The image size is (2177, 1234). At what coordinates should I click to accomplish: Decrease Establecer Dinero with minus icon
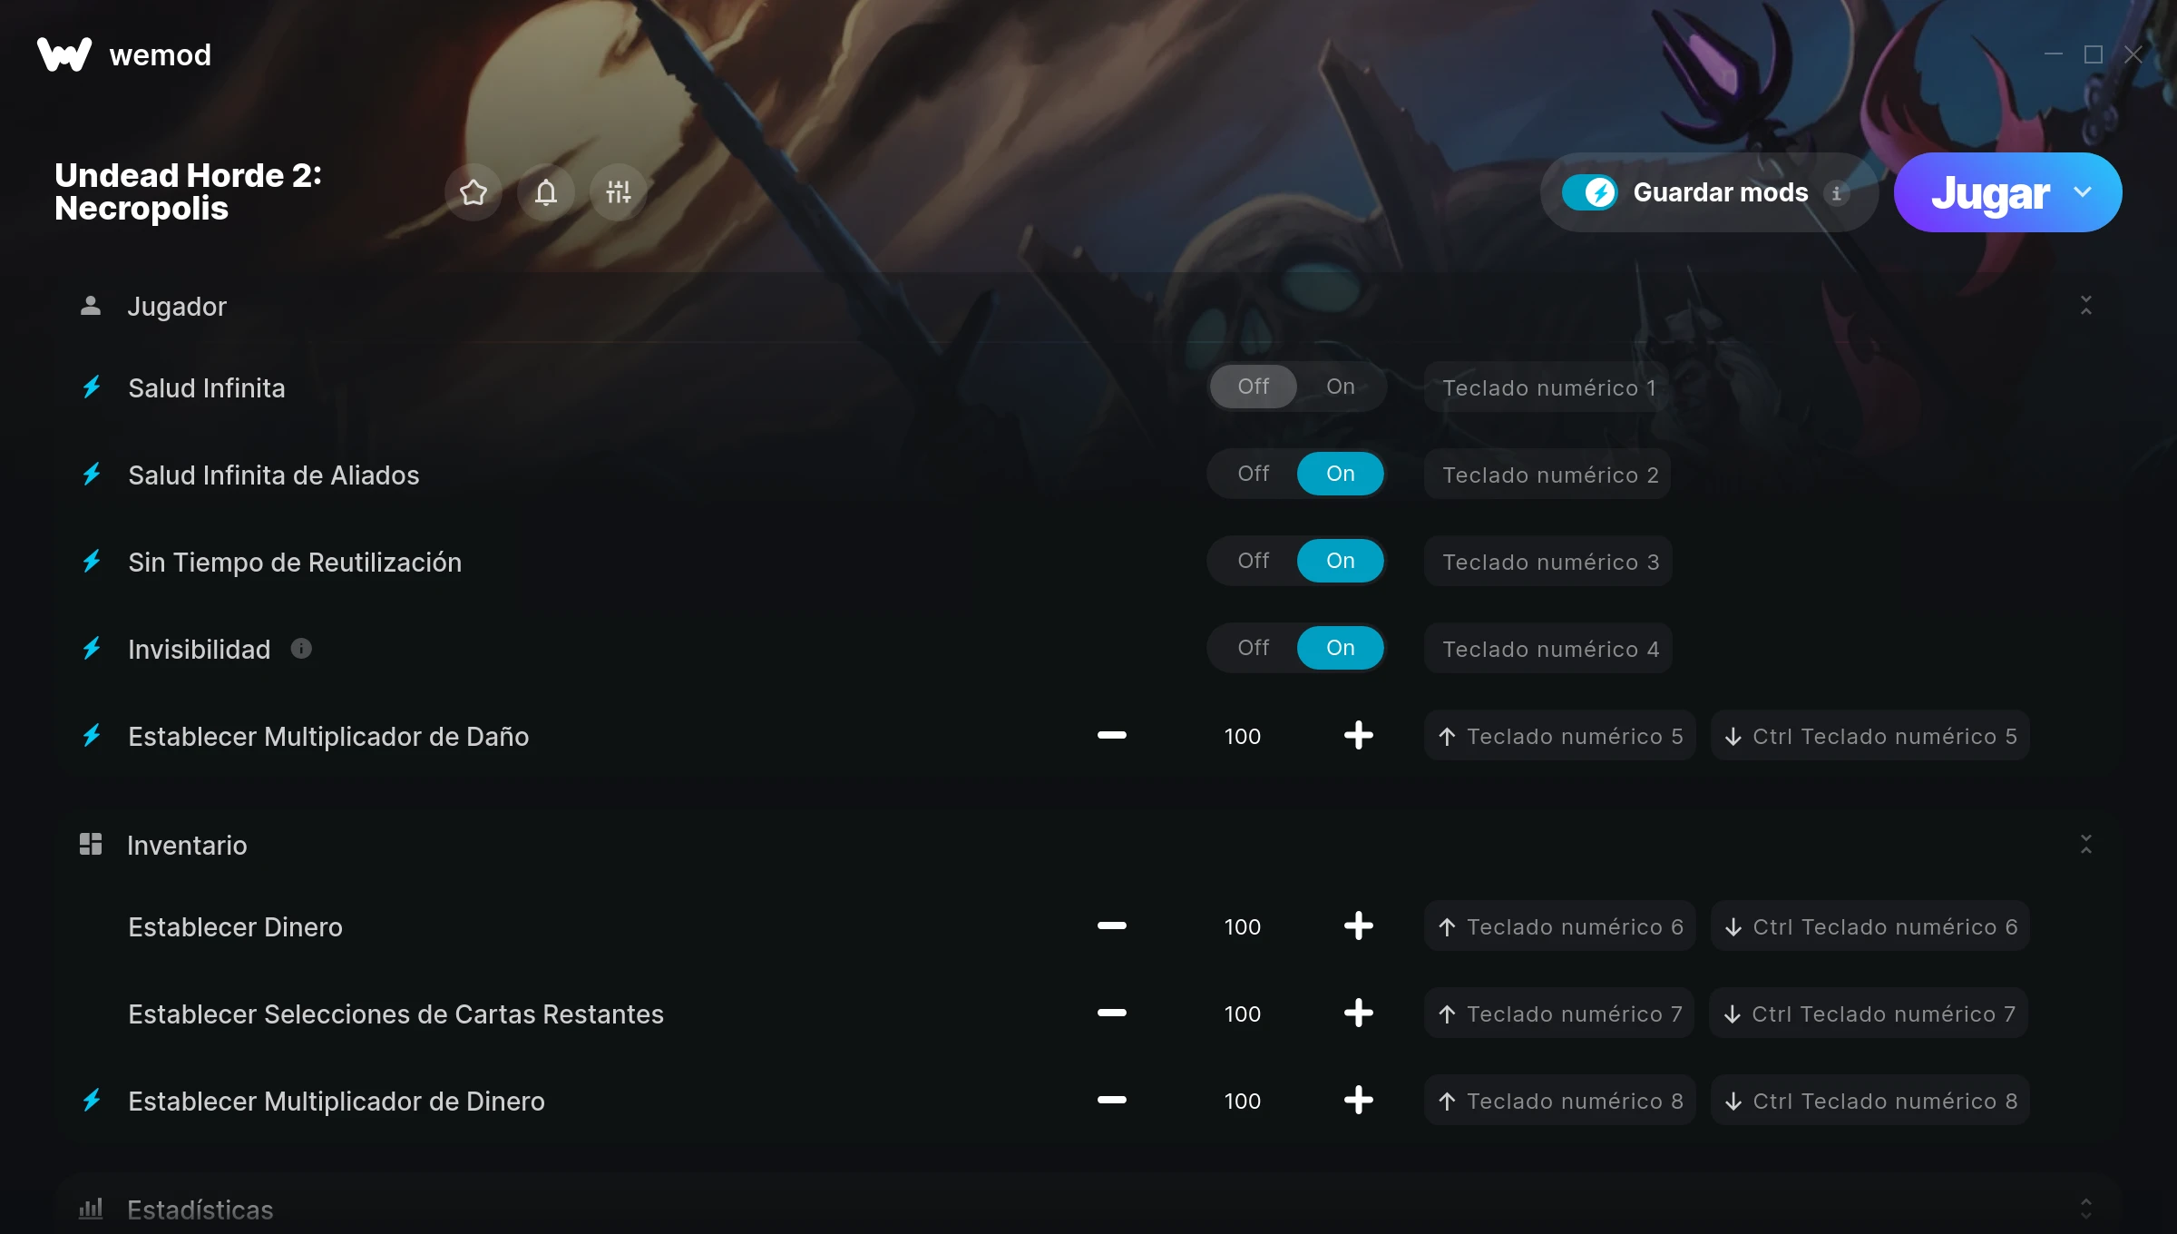(x=1111, y=926)
